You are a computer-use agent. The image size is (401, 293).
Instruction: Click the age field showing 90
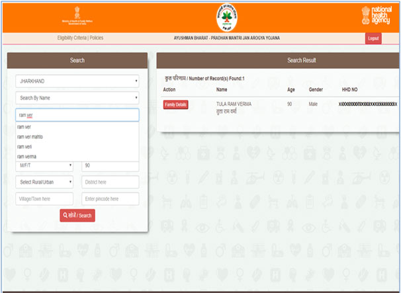110,165
